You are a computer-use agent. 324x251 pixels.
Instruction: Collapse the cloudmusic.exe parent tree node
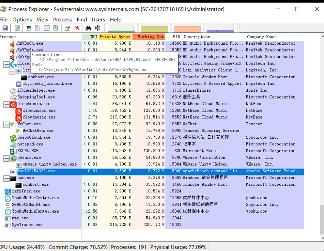pos(7,104)
